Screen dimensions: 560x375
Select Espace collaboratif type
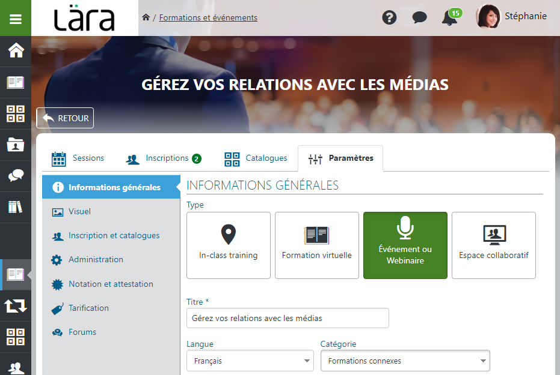click(x=494, y=245)
